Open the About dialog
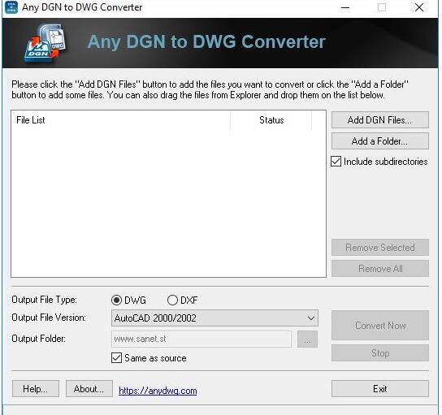The image size is (442, 415). tap(89, 389)
